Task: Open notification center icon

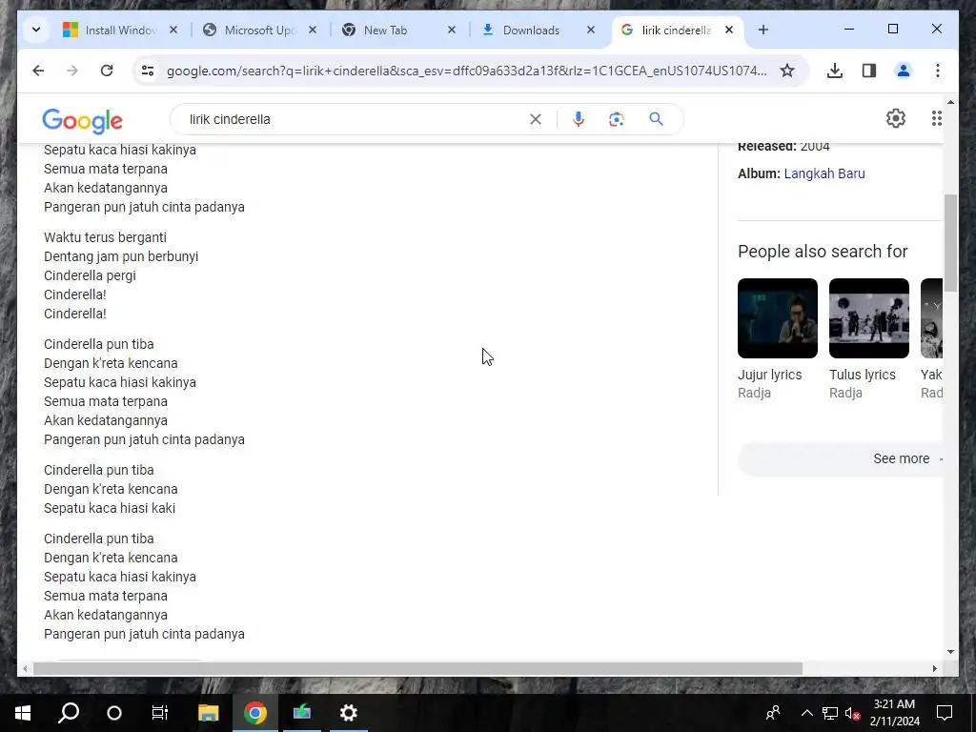Action: point(945,713)
